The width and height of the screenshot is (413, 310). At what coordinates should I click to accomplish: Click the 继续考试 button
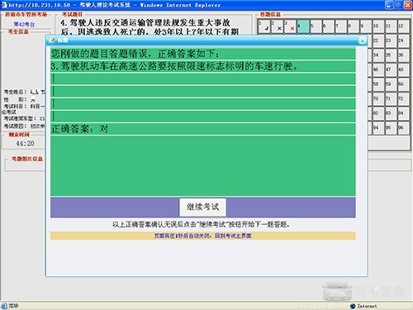point(202,207)
